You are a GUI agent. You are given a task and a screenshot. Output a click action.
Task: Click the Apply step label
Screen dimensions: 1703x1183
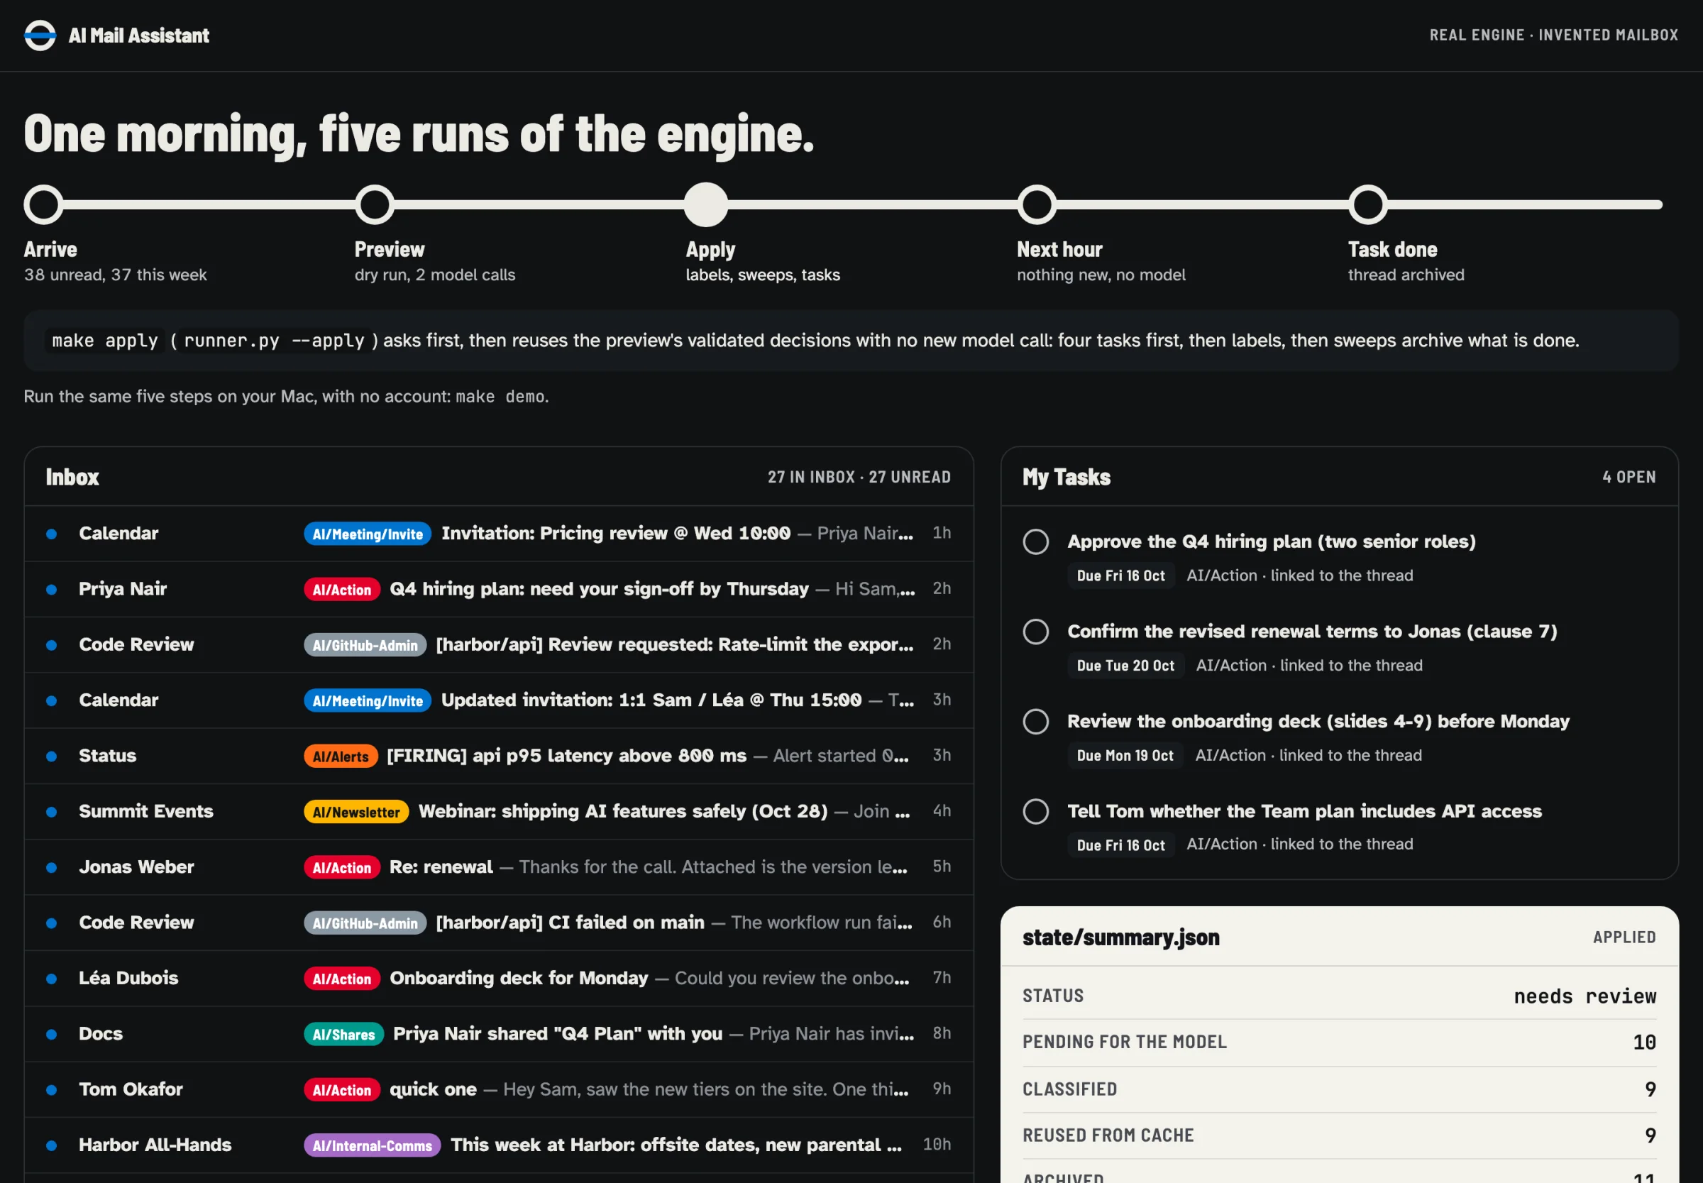(711, 250)
